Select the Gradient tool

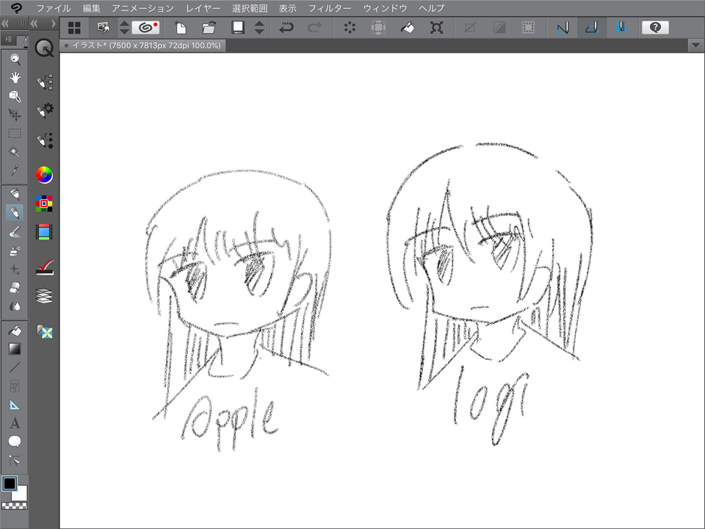15,348
